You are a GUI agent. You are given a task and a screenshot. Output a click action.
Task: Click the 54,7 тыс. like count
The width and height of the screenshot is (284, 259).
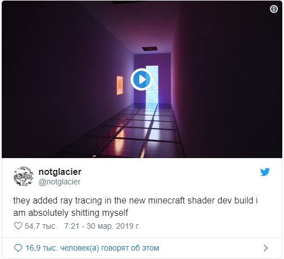41,226
